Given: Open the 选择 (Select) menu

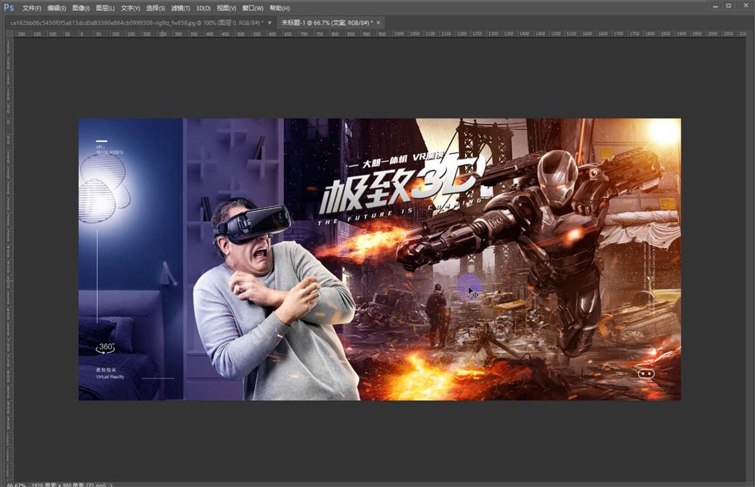Looking at the screenshot, I should (x=154, y=8).
